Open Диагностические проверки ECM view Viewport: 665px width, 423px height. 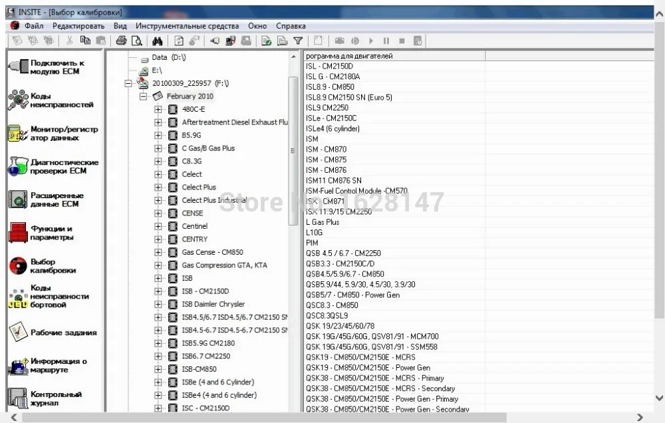pos(53,166)
